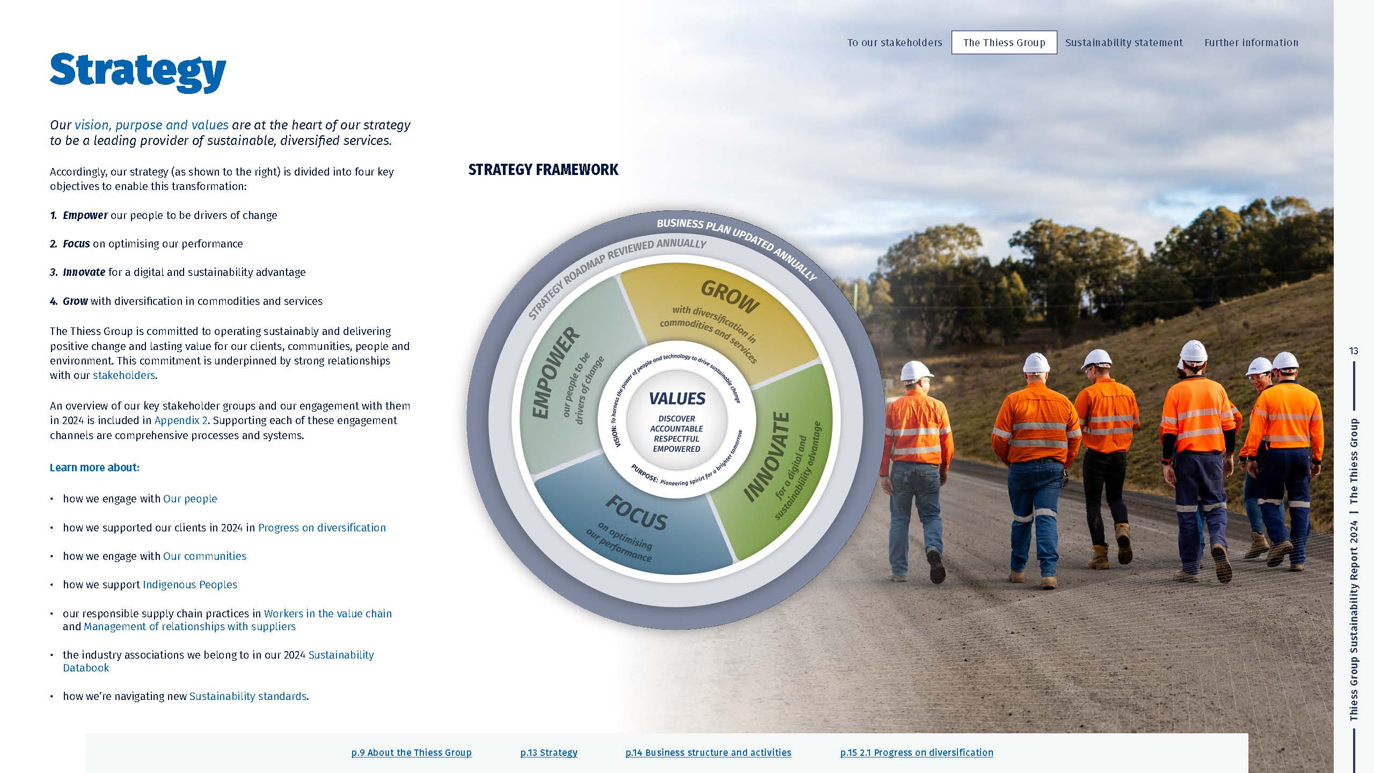Click the 'Strategy' page heading
Image resolution: width=1374 pixels, height=773 pixels.
tap(138, 72)
